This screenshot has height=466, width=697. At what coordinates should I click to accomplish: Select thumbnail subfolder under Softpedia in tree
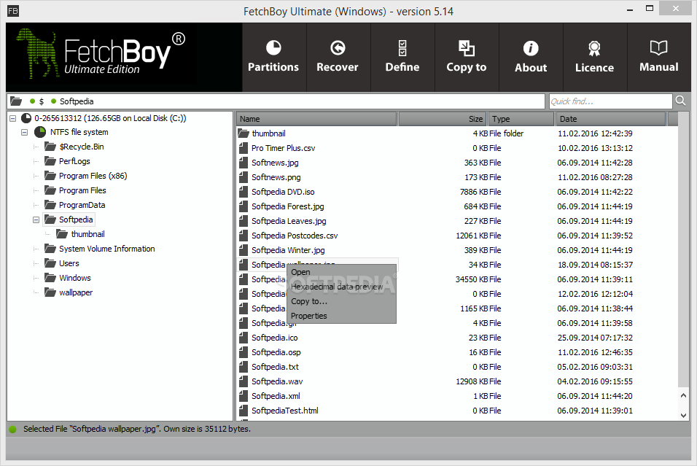(88, 234)
